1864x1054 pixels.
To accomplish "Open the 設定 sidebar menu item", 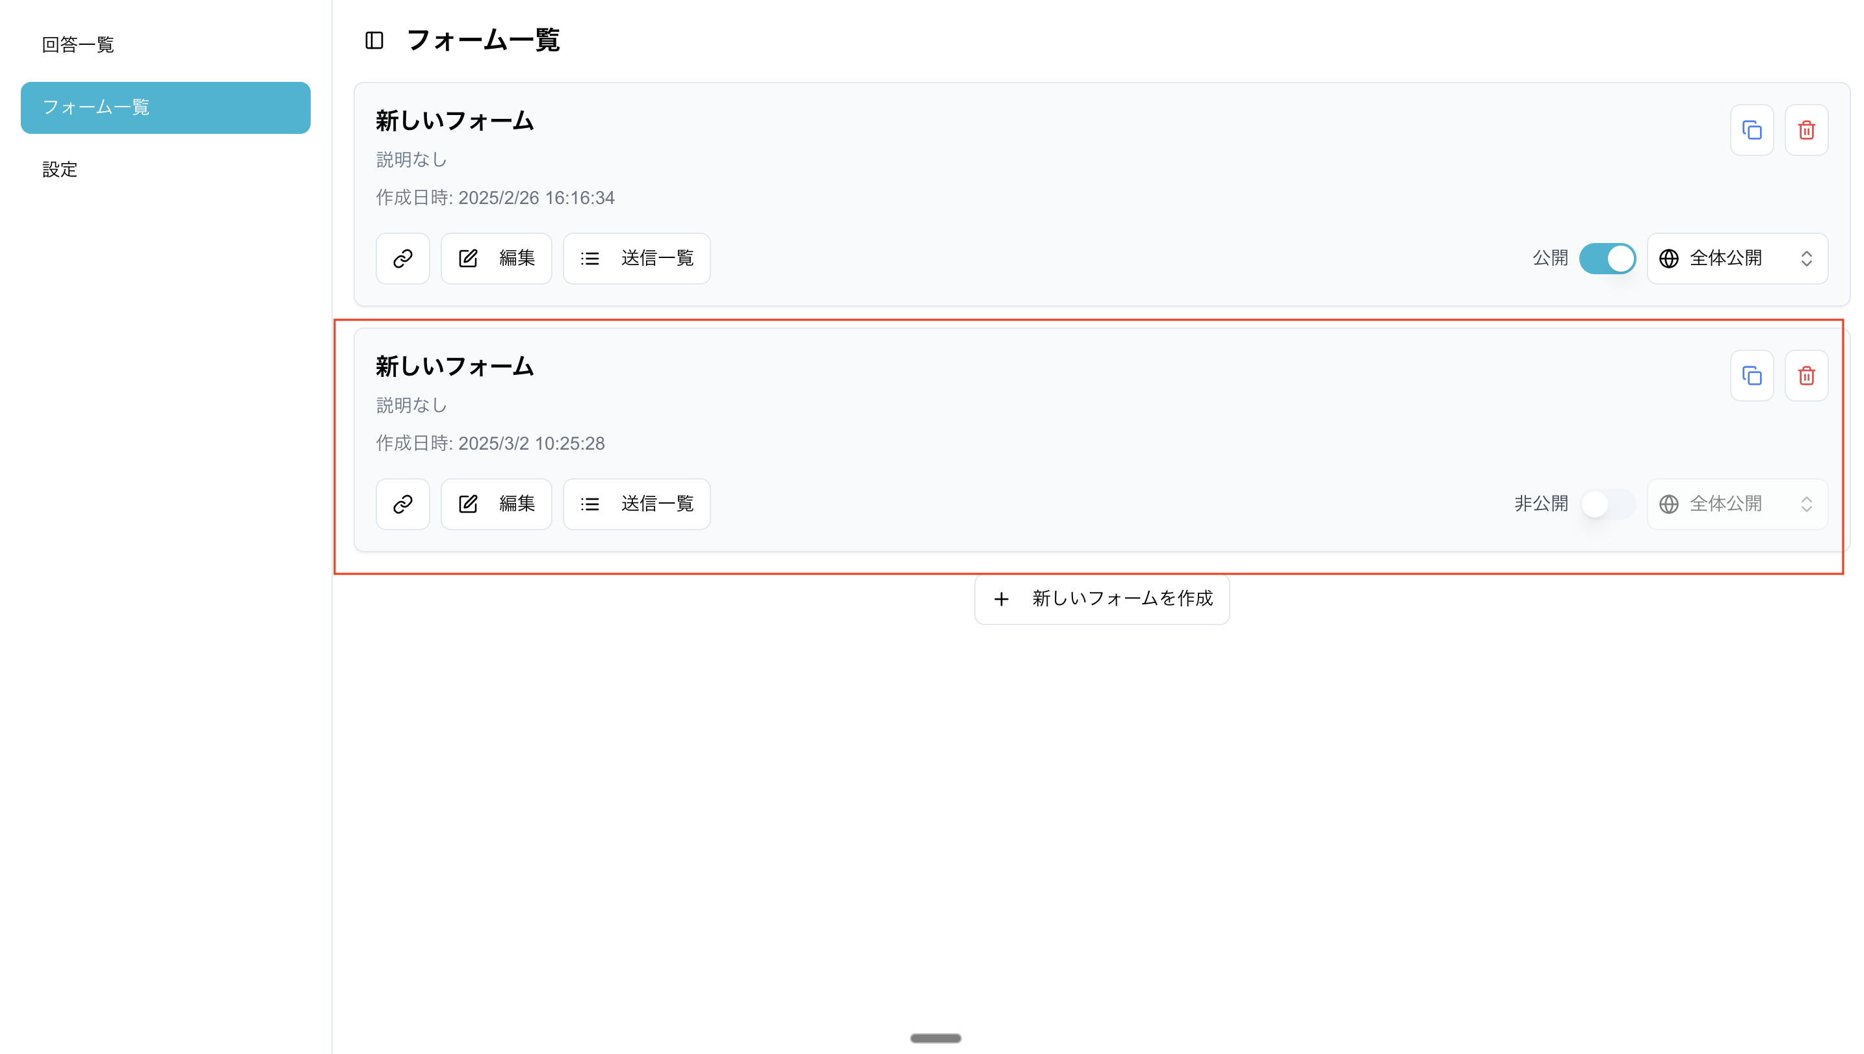I will (60, 170).
